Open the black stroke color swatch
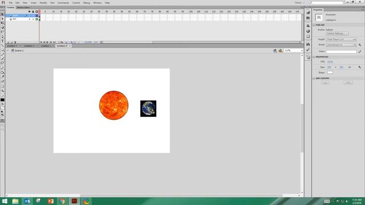 pos(2,100)
